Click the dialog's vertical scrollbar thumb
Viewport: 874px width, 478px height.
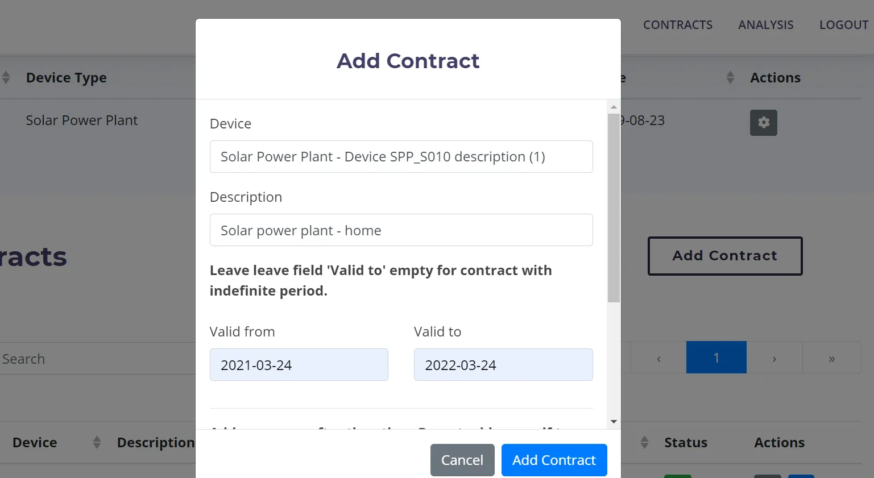pos(614,207)
